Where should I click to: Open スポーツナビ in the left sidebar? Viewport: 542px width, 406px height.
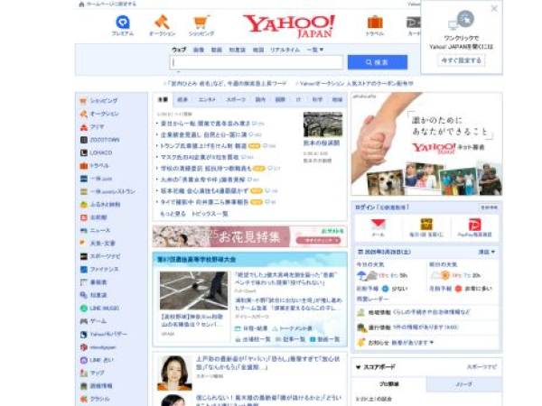[x=105, y=256]
